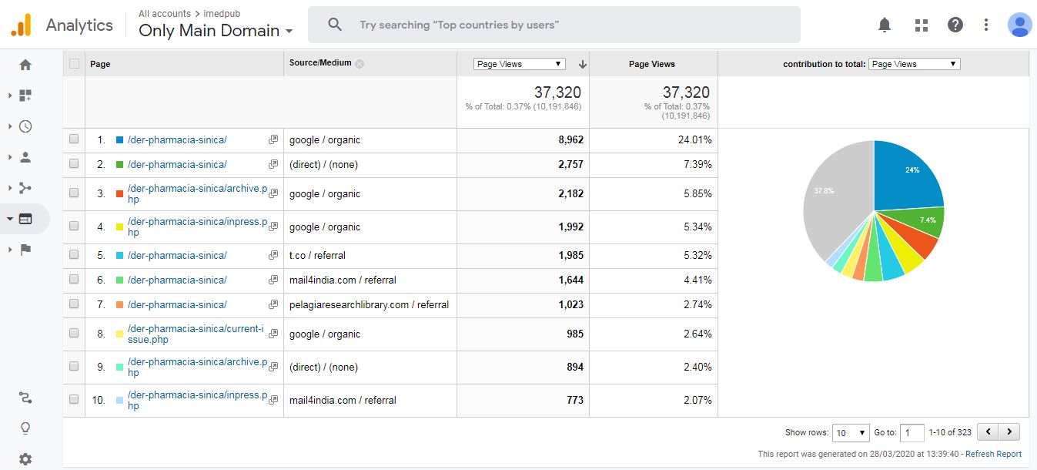Open the Conversions flag icon in the sidebar
The height and width of the screenshot is (470, 1037).
(25, 249)
